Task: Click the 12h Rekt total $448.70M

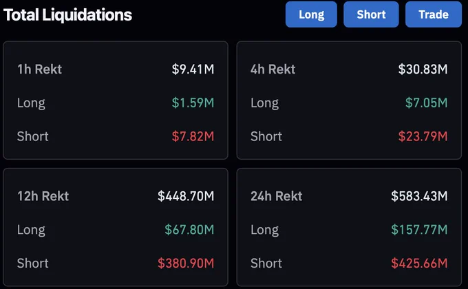Action: coord(186,196)
